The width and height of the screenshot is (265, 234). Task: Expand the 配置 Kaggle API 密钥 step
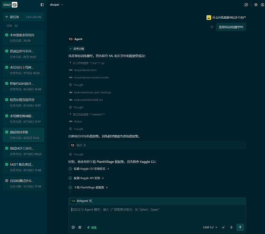click(89, 178)
